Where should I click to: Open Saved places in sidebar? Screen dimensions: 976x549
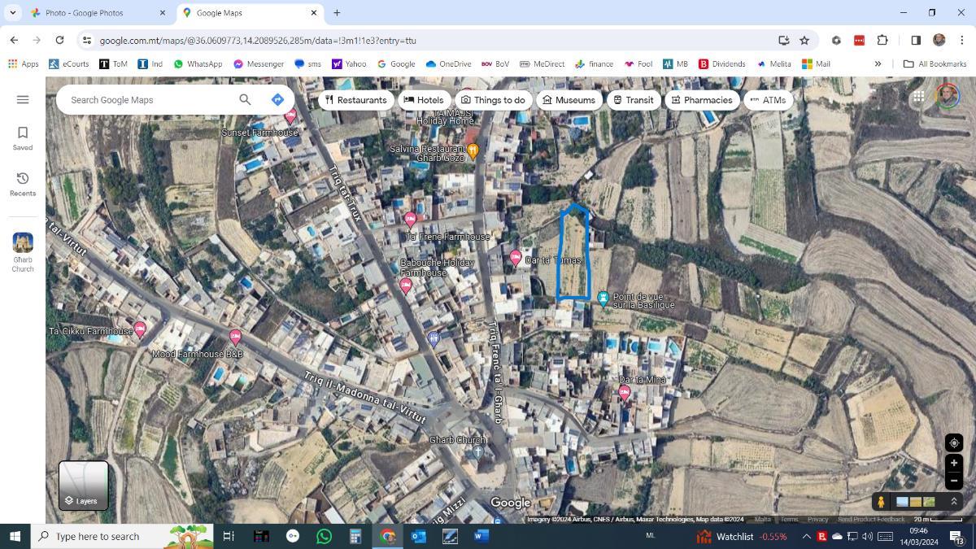point(23,138)
